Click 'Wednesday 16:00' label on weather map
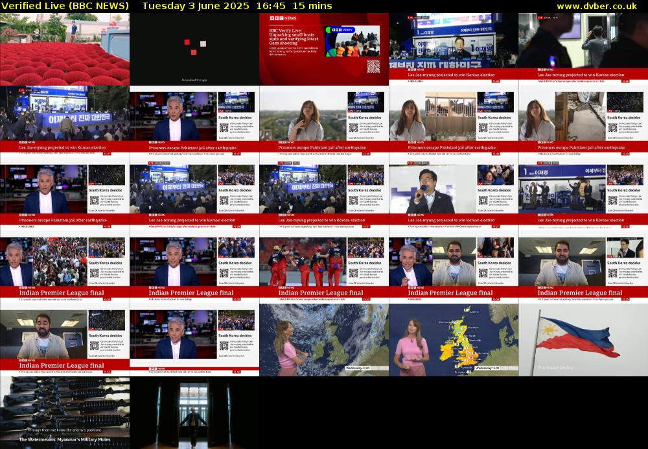The height and width of the screenshot is (449, 648). point(488,368)
